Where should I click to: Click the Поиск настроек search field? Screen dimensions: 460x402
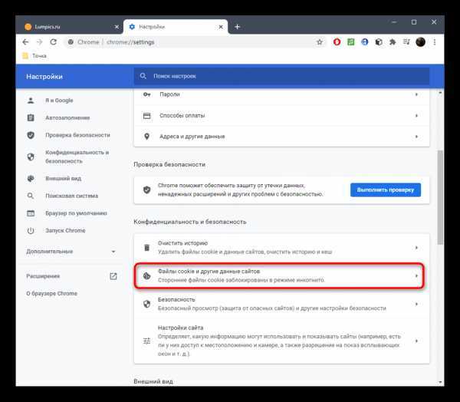tap(281, 76)
